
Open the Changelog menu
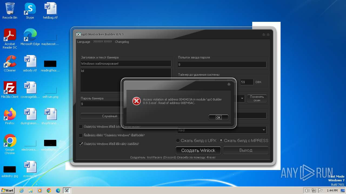coord(122,42)
